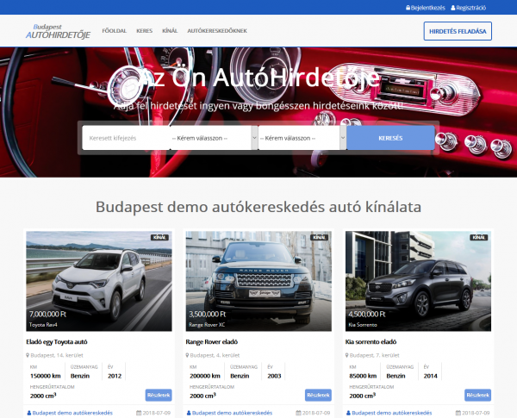Click the KÍNÁL badge on the Toyota photo
This screenshot has width=517, height=418.
(159, 237)
